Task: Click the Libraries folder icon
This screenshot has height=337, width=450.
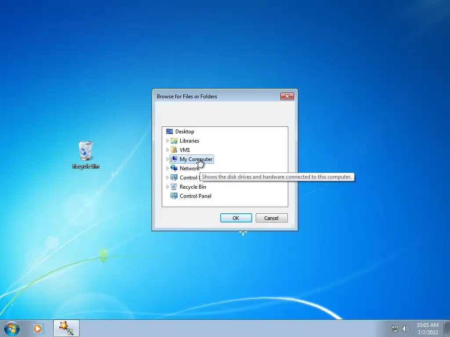Action: click(174, 141)
